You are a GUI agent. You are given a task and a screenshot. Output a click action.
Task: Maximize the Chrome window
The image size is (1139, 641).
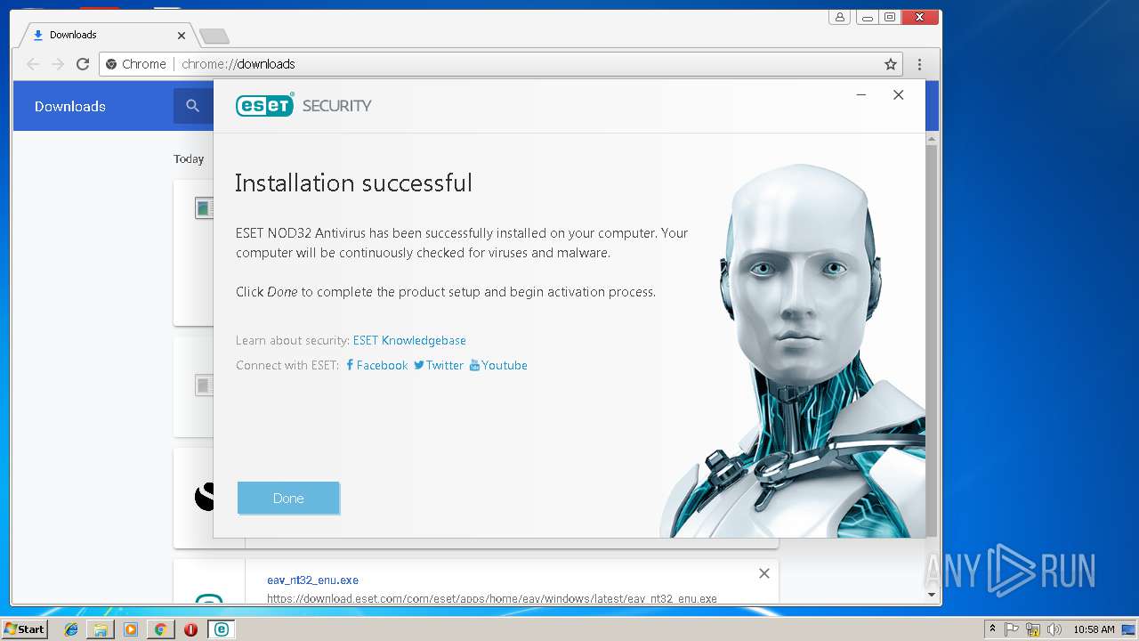889,17
